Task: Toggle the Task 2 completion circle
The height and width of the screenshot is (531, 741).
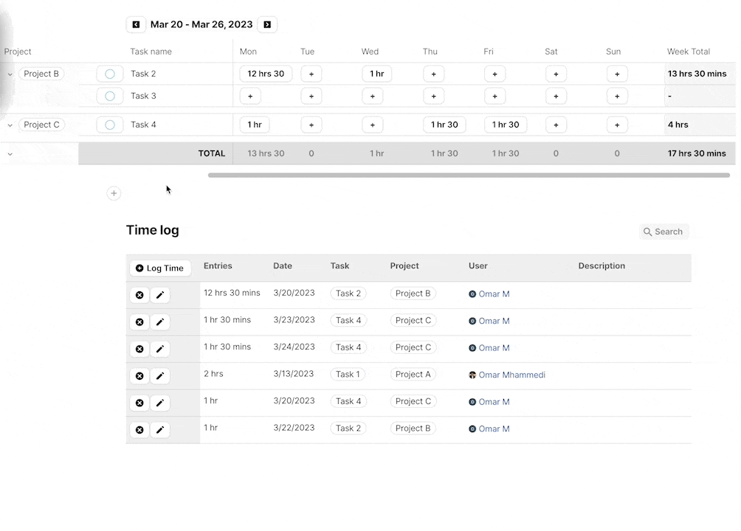Action: (110, 74)
